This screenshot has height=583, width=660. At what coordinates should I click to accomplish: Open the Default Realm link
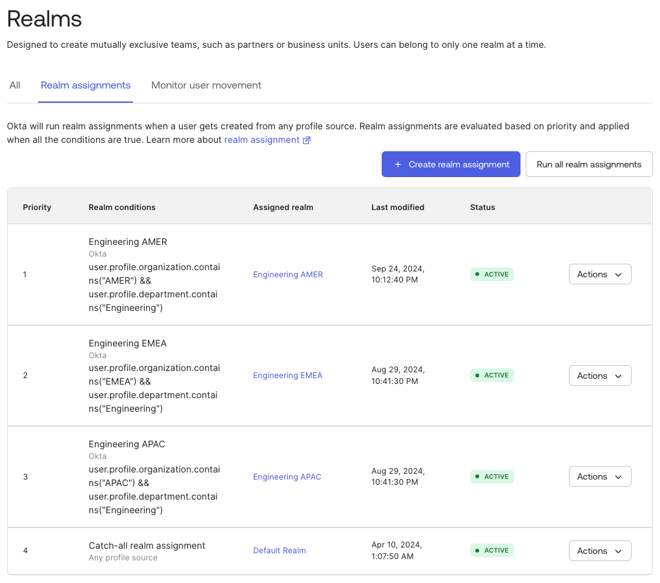[279, 551]
